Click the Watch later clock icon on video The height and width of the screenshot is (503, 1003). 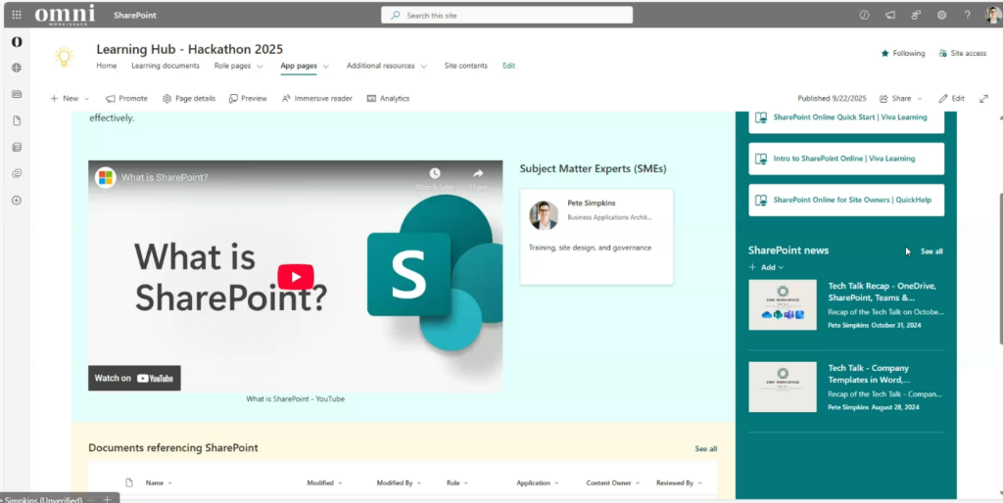point(435,174)
